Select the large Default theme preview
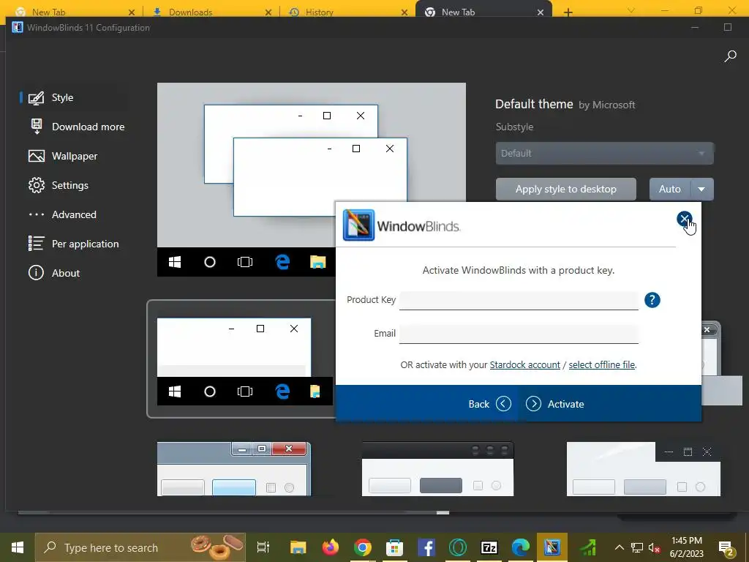Viewport: 749px width, 562px height. 312,179
